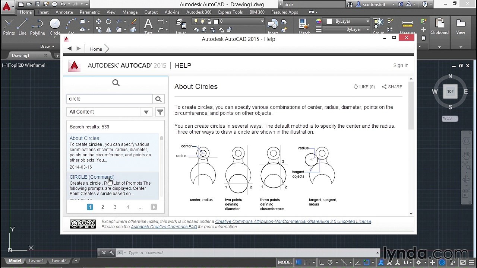The image size is (477, 268).
Task: Toggle hardware acceleration in status bar
Action: point(442,262)
